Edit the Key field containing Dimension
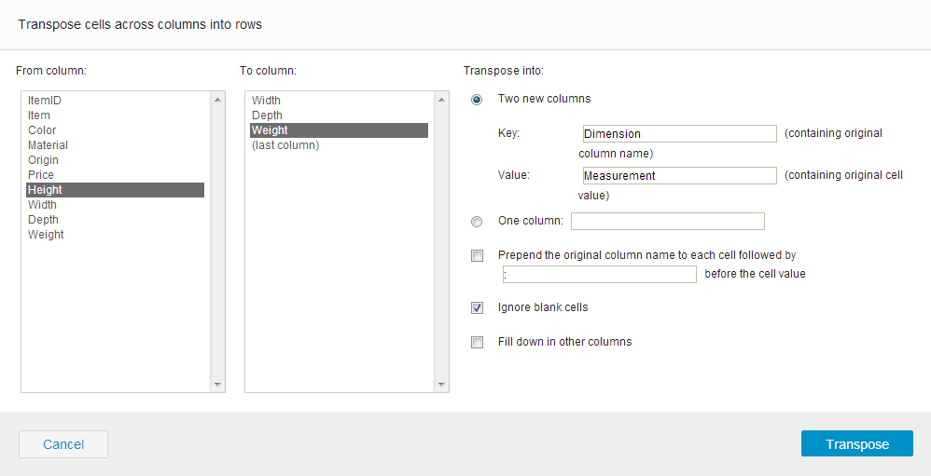The height and width of the screenshot is (476, 931). click(x=678, y=134)
